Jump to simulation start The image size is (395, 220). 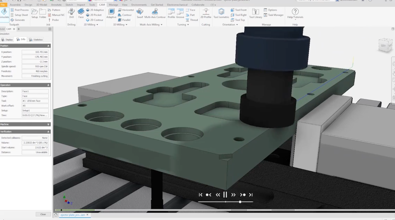tap(201, 195)
